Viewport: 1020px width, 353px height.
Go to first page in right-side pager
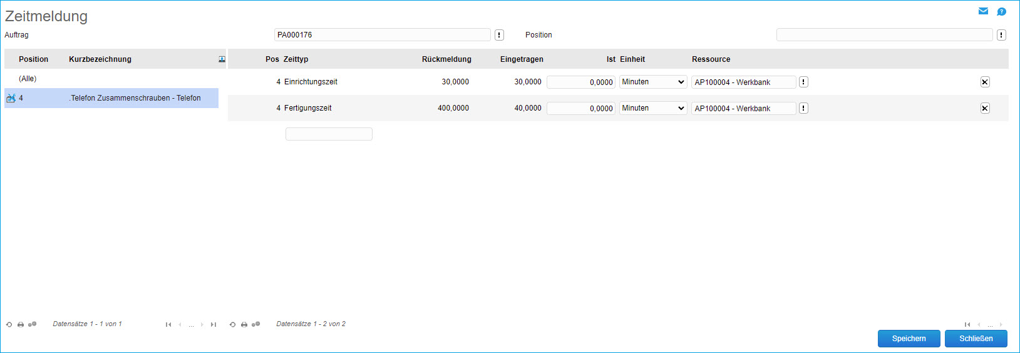(x=967, y=324)
